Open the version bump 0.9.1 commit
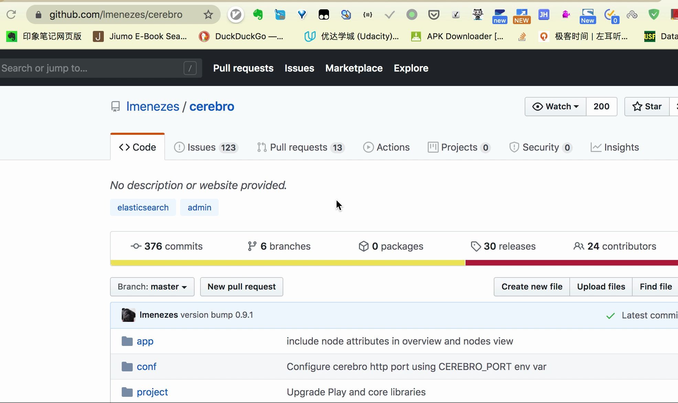Screen dimensions: 678x403 [217, 315]
